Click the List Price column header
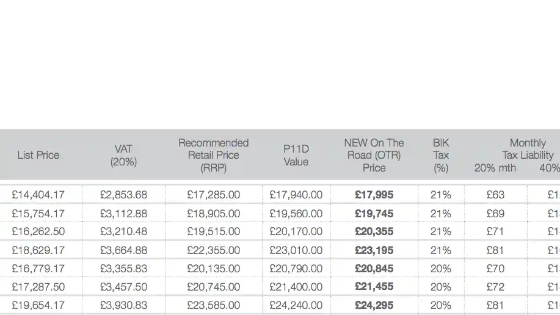This screenshot has width=560, height=315. 38,155
